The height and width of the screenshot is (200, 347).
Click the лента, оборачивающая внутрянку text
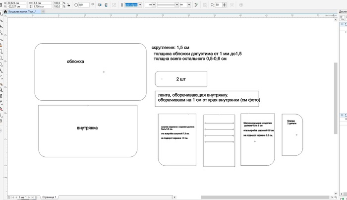pos(193,95)
